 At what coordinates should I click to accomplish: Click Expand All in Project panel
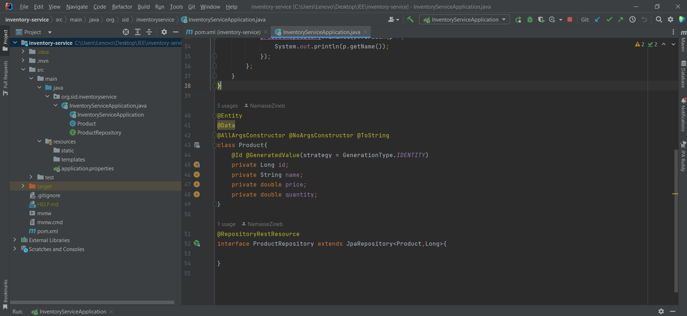[137, 32]
